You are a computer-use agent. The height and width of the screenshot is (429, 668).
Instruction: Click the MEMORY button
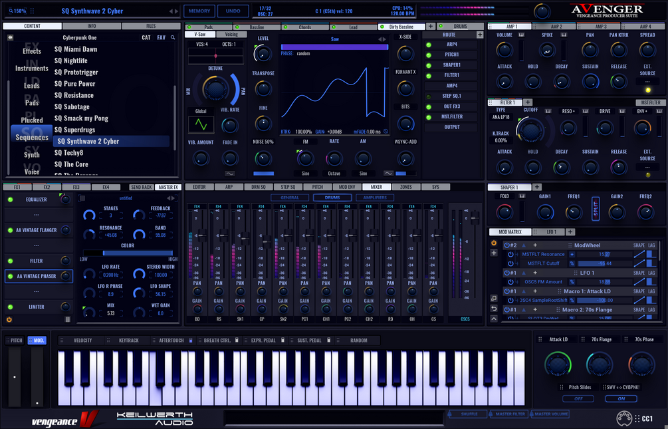(199, 11)
